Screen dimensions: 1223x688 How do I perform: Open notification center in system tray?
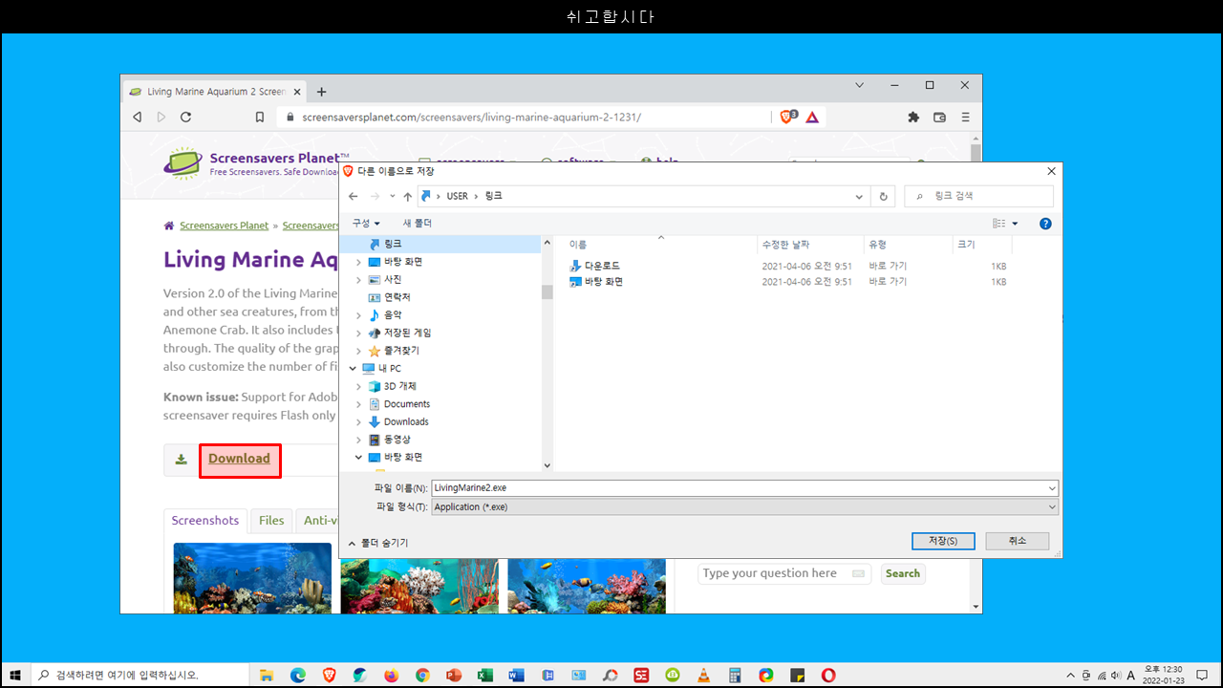click(x=1202, y=675)
